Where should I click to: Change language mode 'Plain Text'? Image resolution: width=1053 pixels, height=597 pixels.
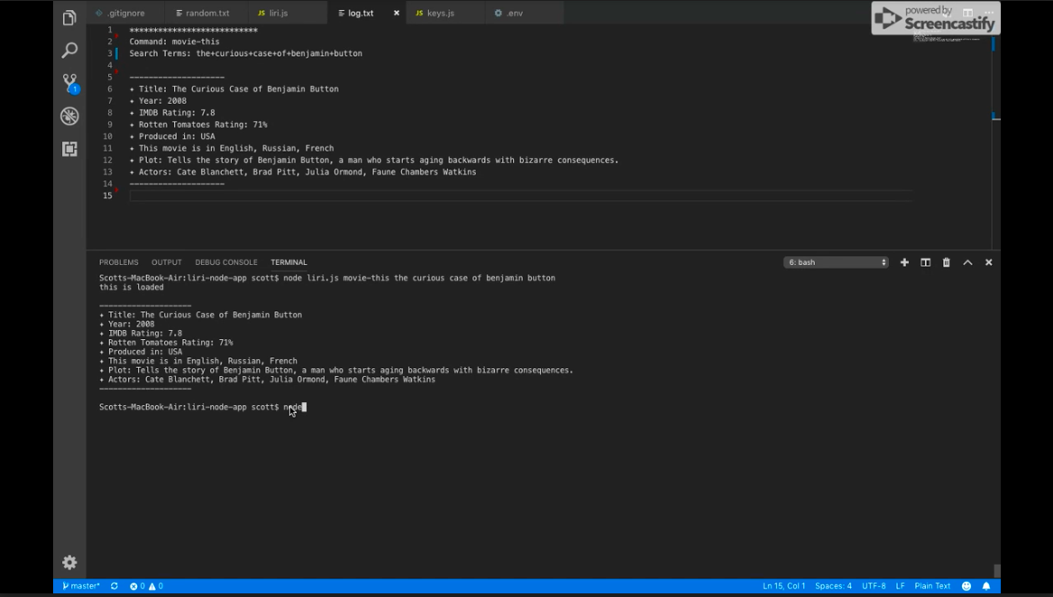[x=932, y=586]
